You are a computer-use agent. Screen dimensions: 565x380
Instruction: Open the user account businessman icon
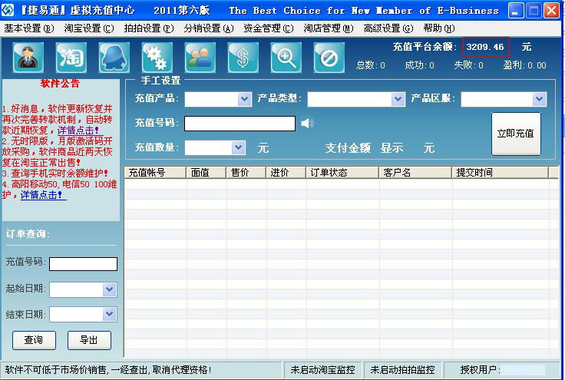tap(28, 58)
